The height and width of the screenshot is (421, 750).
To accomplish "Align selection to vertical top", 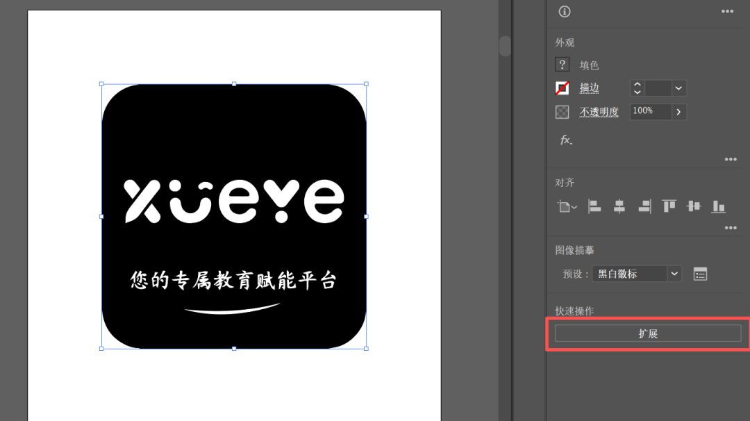I will 669,206.
